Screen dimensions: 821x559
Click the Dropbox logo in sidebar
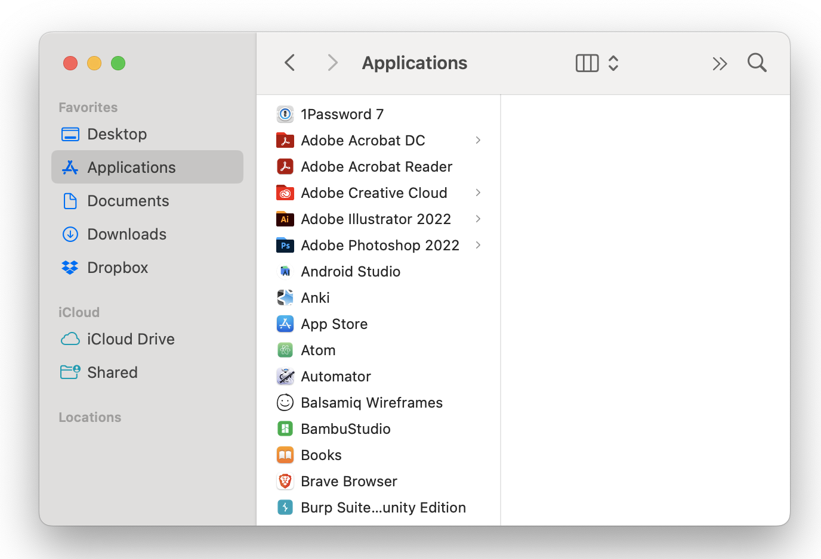(x=70, y=268)
